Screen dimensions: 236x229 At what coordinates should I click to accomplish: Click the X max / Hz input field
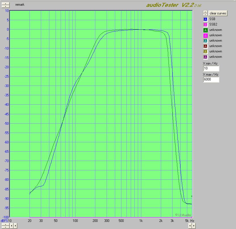211,80
